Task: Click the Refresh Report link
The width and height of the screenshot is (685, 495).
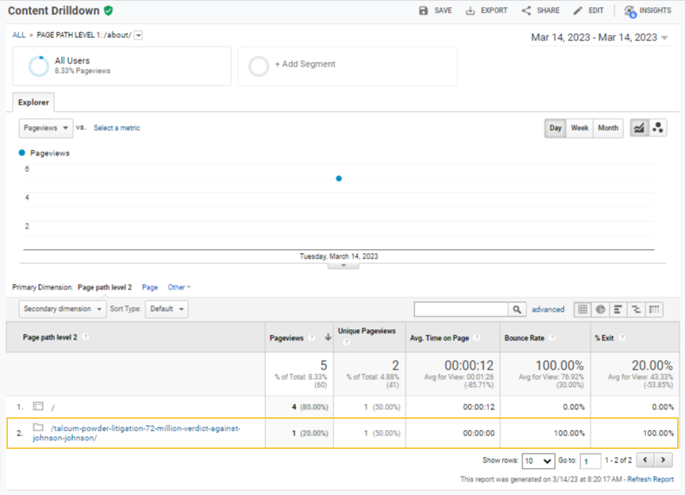Action: click(650, 479)
